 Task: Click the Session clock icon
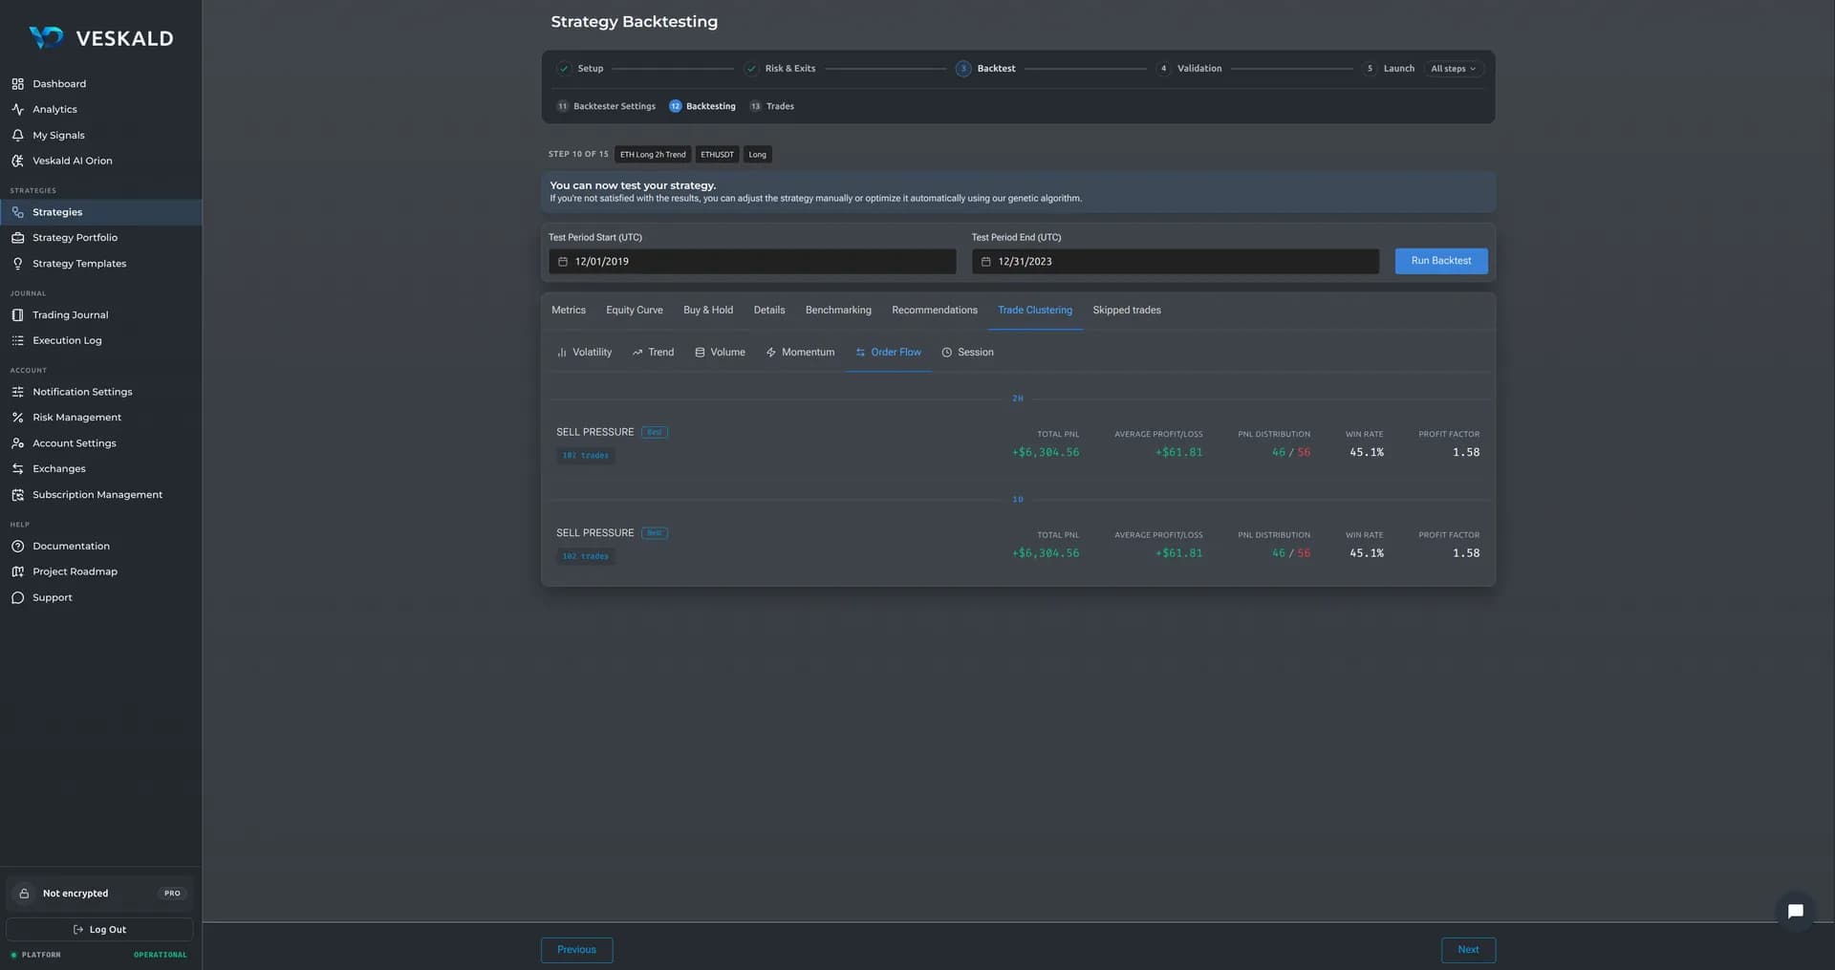(x=947, y=353)
